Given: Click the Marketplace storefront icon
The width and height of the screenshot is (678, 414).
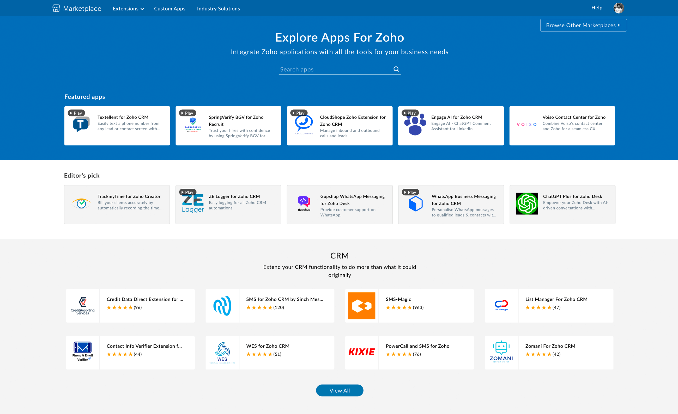Looking at the screenshot, I should click(56, 8).
